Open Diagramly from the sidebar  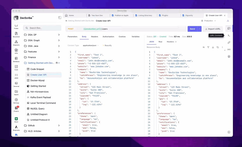pos(16,127)
